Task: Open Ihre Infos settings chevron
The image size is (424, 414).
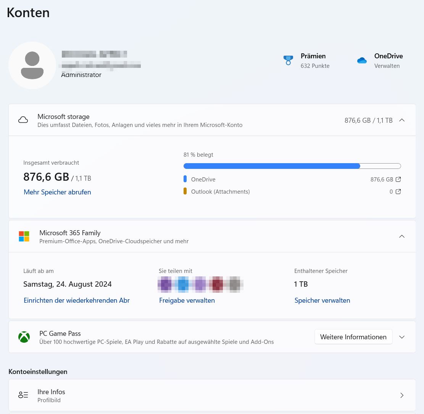Action: pyautogui.click(x=401, y=395)
